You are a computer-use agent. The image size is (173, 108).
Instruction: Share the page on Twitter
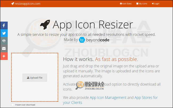4,33
